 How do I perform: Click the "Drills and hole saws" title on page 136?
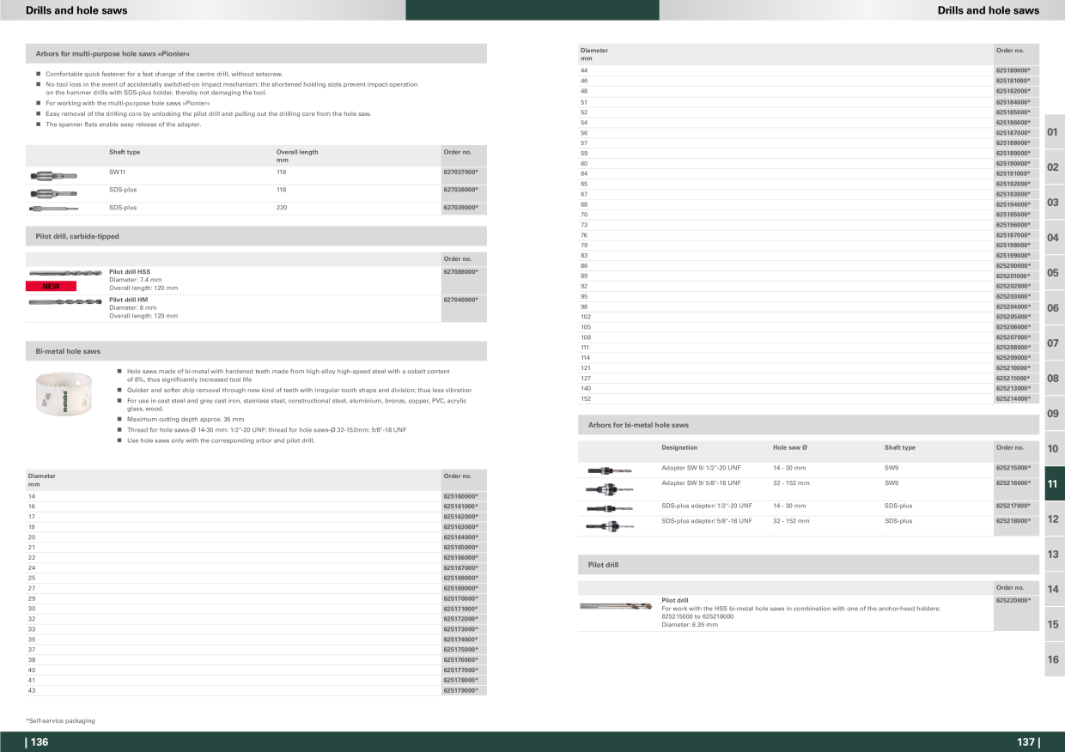(76, 10)
